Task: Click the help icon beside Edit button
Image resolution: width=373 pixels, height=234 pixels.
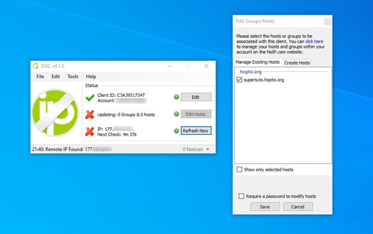Action: tap(177, 97)
